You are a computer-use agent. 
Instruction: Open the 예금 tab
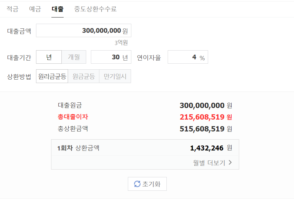click(x=34, y=9)
